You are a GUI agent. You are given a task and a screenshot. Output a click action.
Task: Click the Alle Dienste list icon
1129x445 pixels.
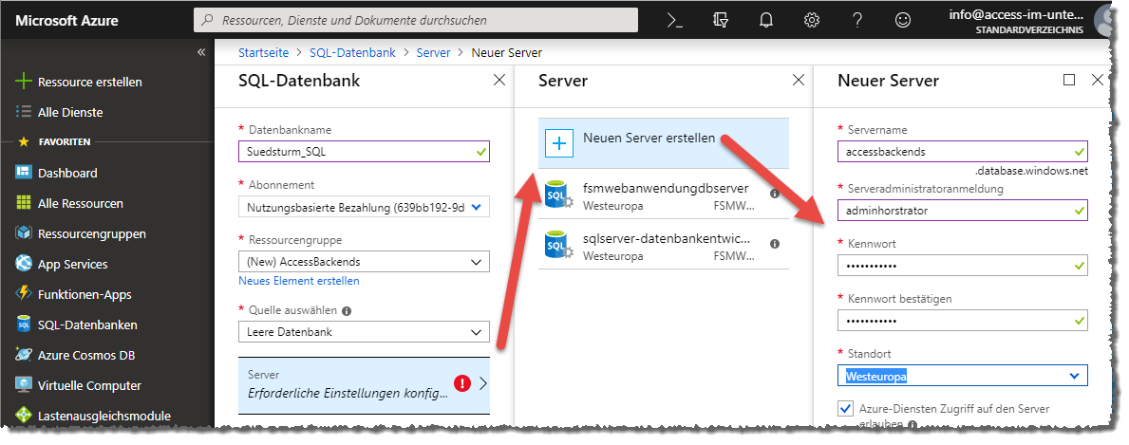tap(24, 112)
